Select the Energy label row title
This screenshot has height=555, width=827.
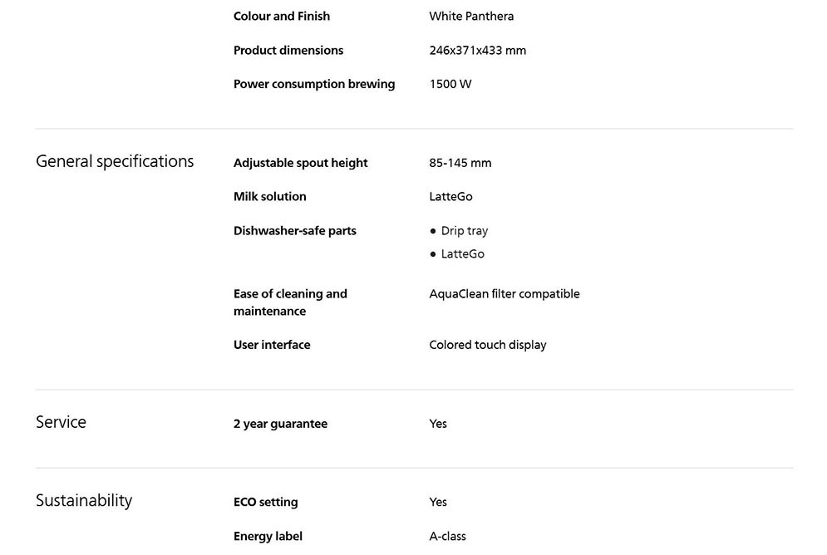click(268, 536)
